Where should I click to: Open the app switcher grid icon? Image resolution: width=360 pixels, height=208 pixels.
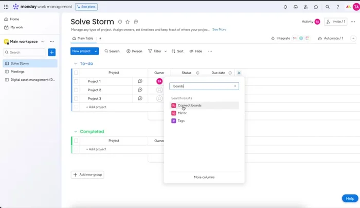point(6,7)
